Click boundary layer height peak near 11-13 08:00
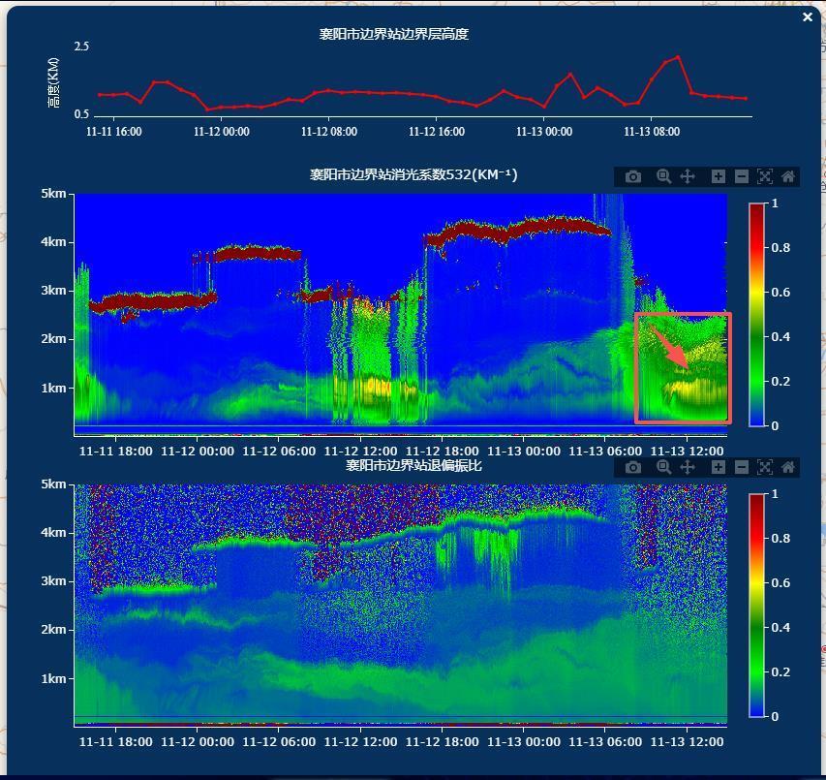Screen dimensions: 826x780 tap(678, 57)
